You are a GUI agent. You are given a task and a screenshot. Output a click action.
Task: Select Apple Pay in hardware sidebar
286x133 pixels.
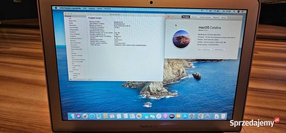pyautogui.click(x=72, y=21)
